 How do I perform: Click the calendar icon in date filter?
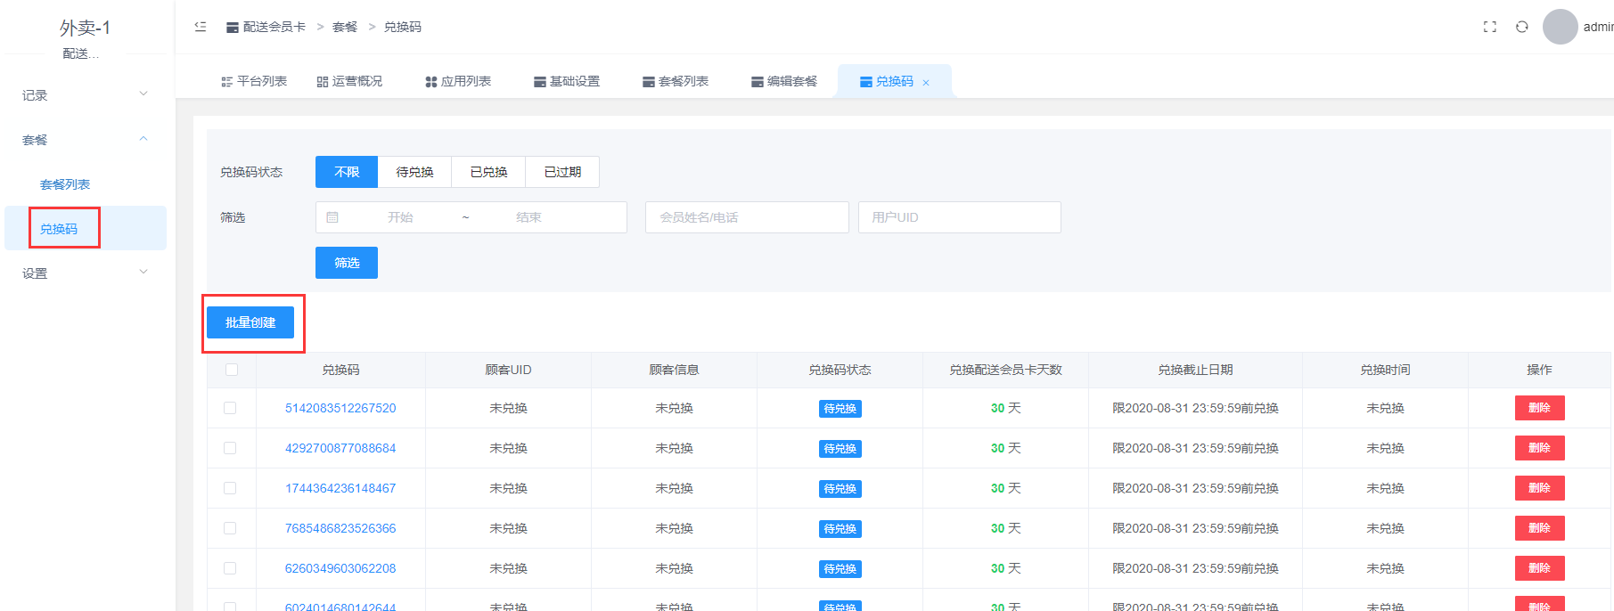332,217
